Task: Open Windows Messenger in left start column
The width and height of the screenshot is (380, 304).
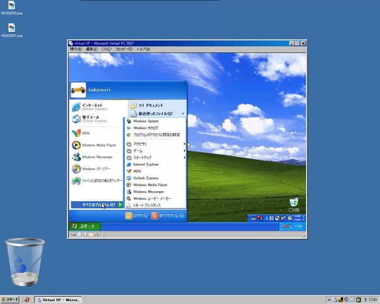Action: tap(97, 157)
